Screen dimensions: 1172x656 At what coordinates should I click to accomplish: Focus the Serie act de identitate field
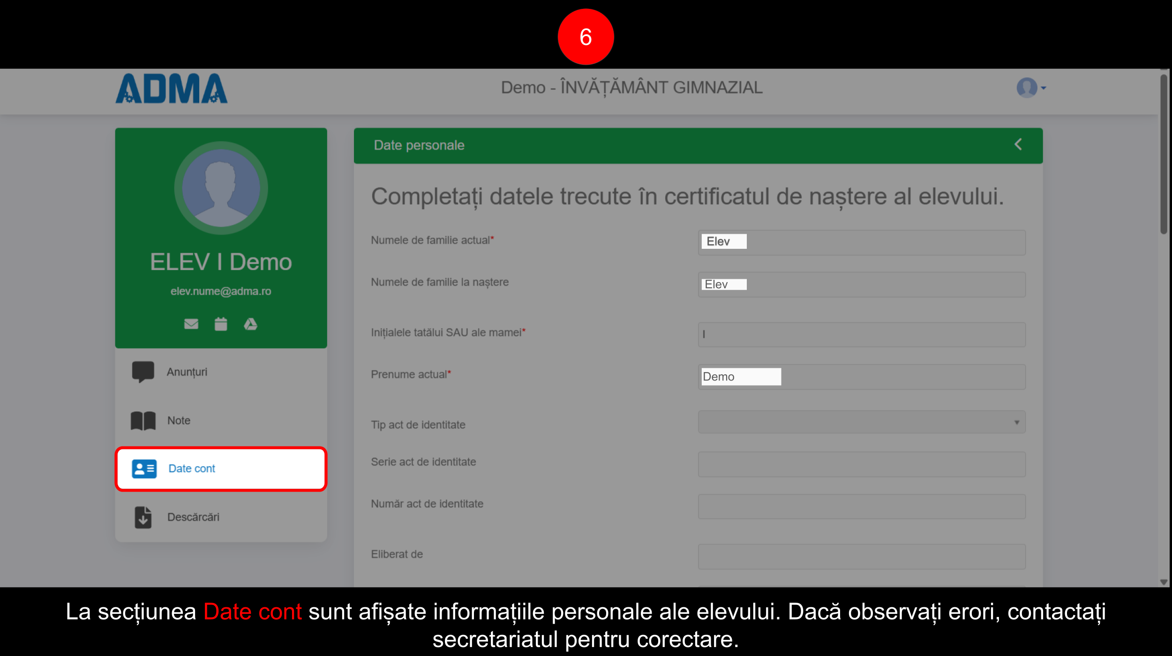click(x=861, y=464)
